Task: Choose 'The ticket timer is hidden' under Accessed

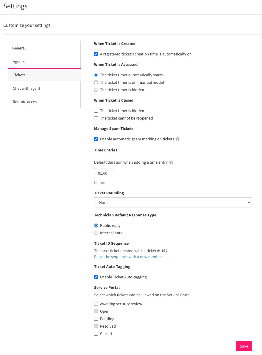Action: [96, 90]
